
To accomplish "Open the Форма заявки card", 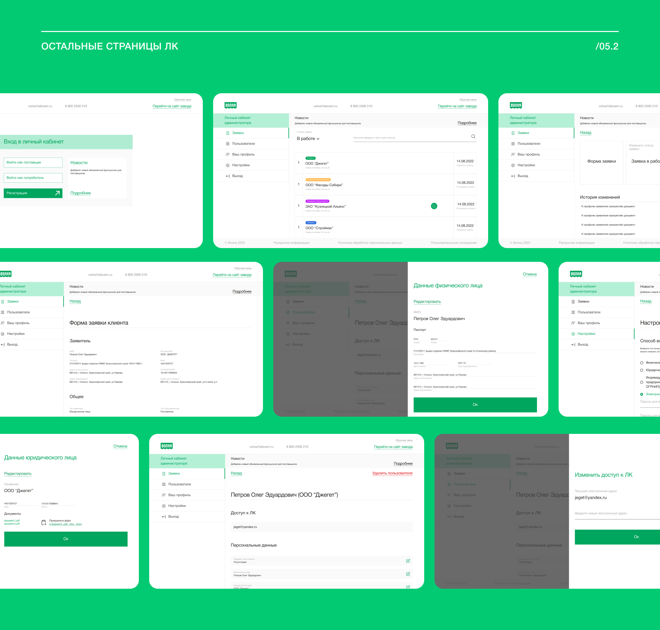I will coord(602,162).
